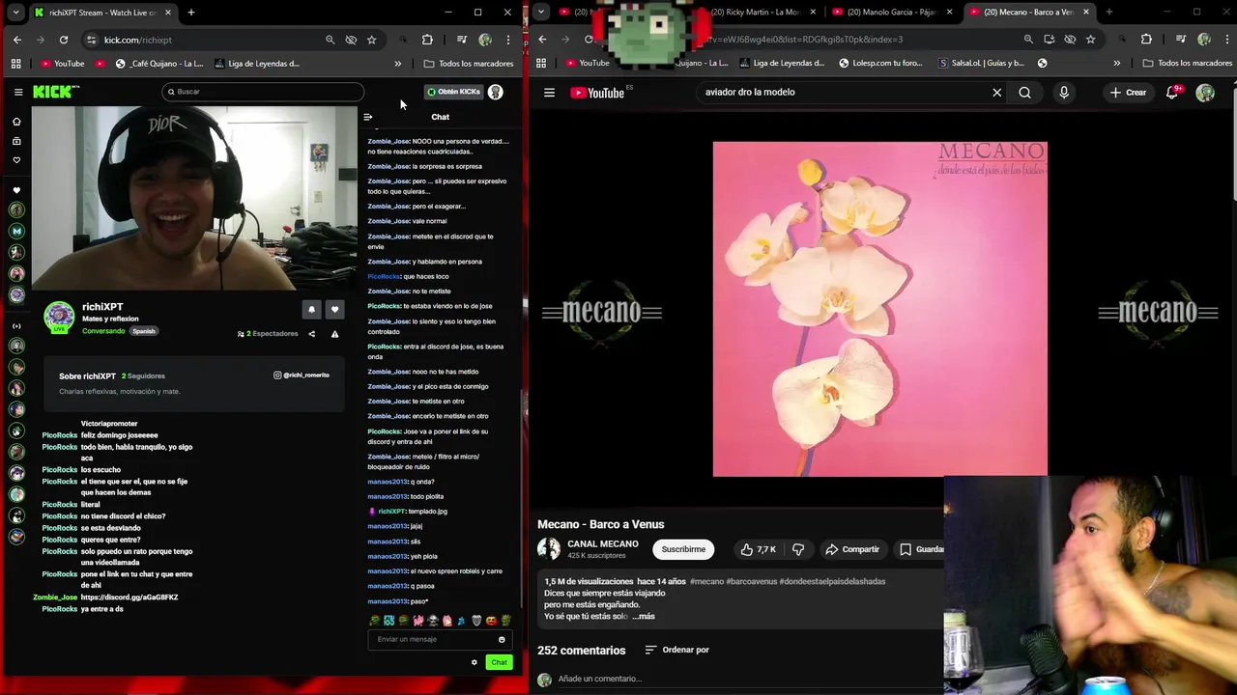Click Compartir under the video

pyautogui.click(x=852, y=549)
